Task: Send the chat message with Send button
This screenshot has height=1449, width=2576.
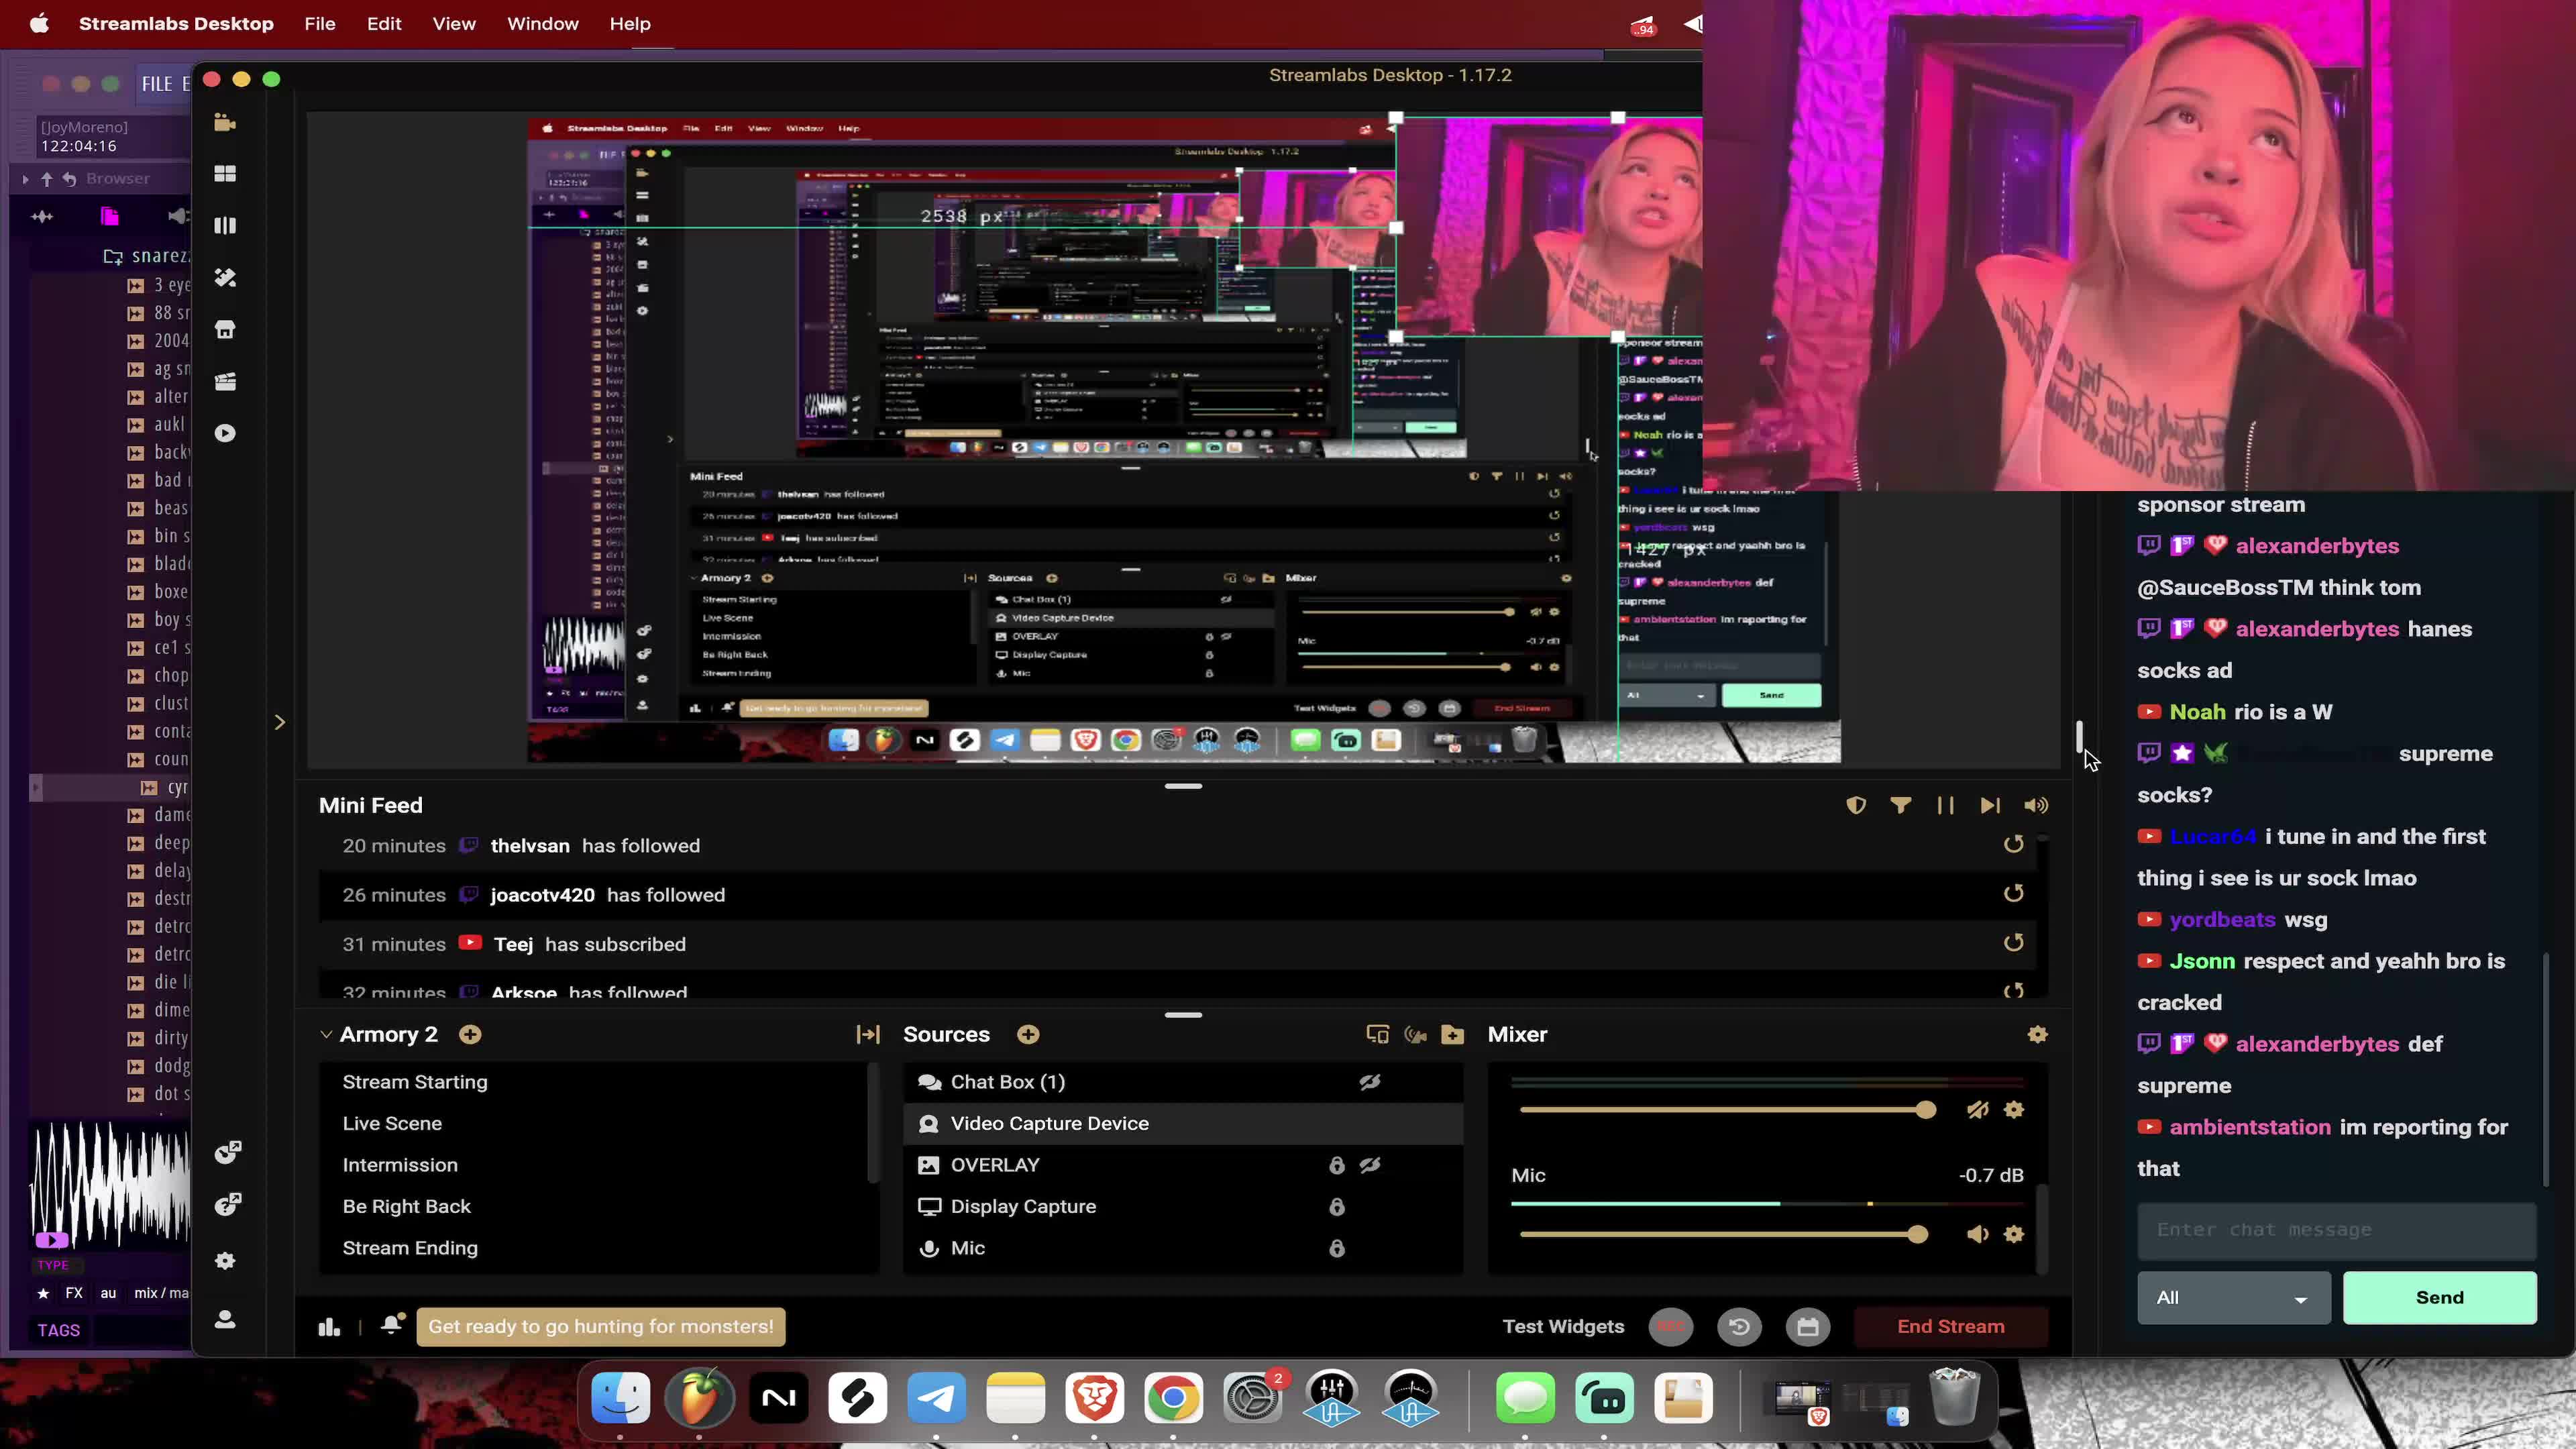Action: click(2440, 1298)
